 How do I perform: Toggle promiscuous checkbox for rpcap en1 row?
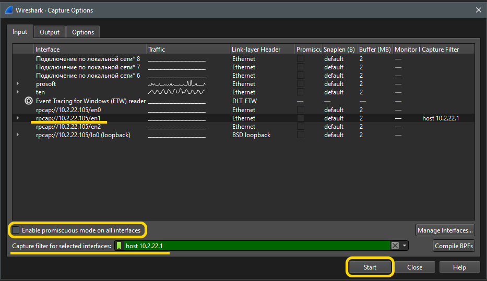coord(300,118)
